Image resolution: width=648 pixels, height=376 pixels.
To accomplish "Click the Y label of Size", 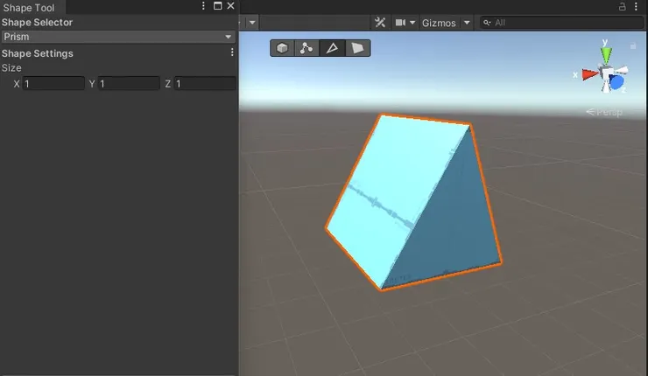I will [92, 84].
